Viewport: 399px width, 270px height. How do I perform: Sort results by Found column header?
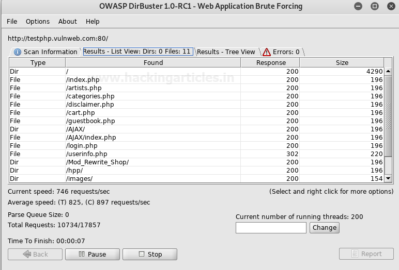pyautogui.click(x=153, y=63)
